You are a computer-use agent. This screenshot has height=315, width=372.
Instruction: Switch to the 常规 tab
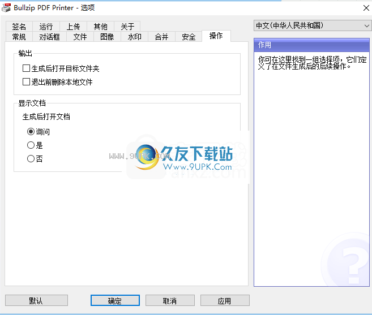(x=19, y=37)
